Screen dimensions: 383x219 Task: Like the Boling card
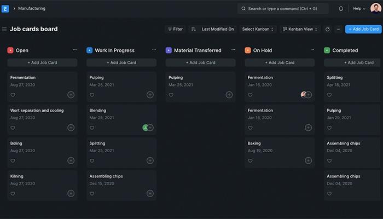pos(13,160)
